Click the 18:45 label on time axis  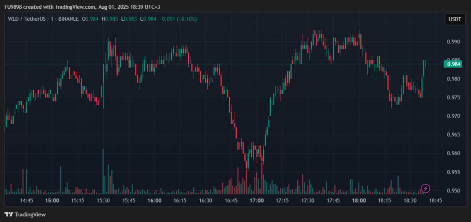[436, 200]
